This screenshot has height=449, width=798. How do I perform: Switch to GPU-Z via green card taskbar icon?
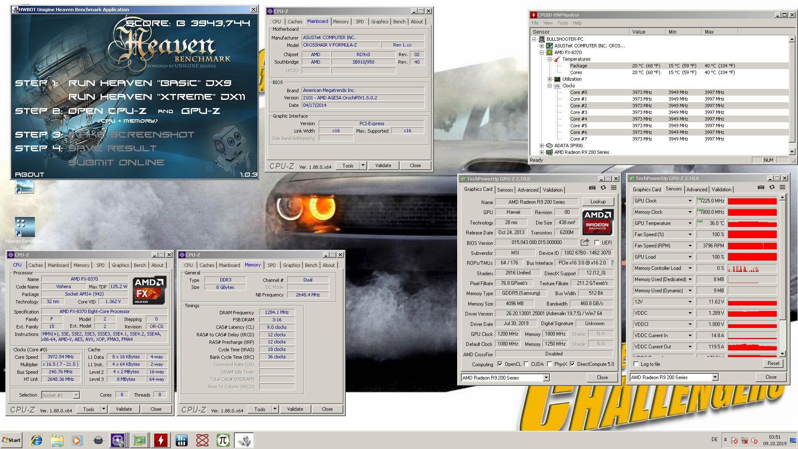pyautogui.click(x=140, y=440)
